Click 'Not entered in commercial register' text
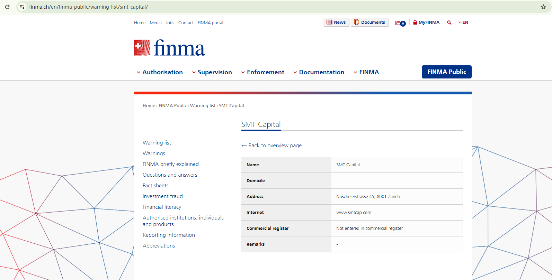The height and width of the screenshot is (280, 552). [370, 228]
